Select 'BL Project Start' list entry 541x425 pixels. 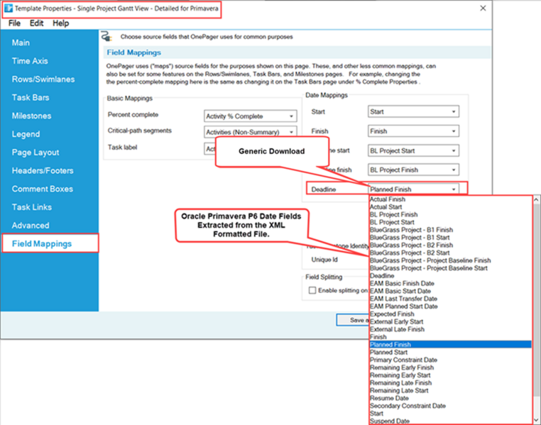450,222
